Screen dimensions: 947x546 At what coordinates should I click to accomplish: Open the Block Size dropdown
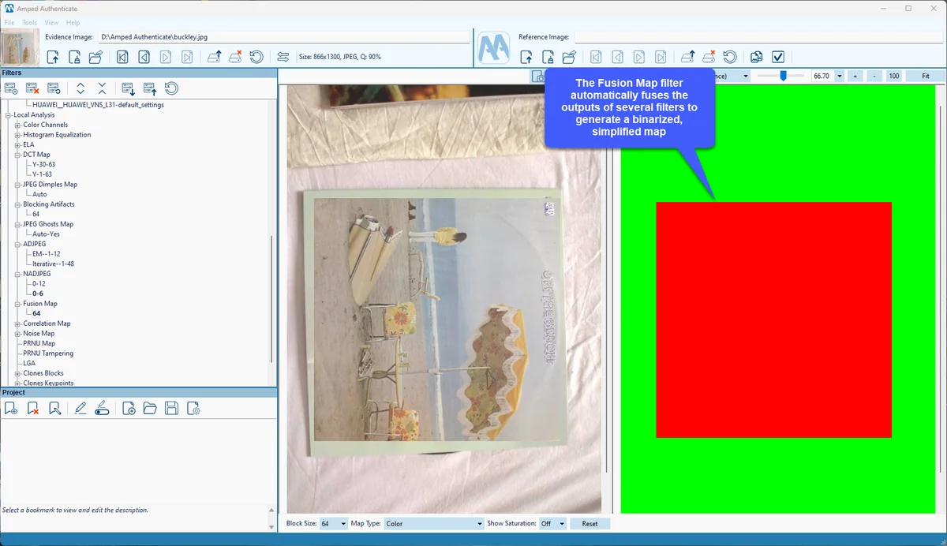334,524
